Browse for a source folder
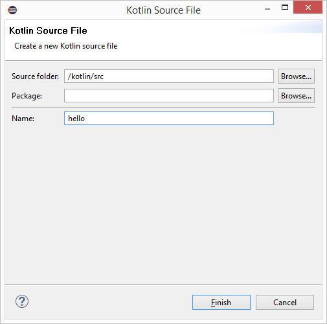Image resolution: width=327 pixels, height=324 pixels. [x=296, y=76]
